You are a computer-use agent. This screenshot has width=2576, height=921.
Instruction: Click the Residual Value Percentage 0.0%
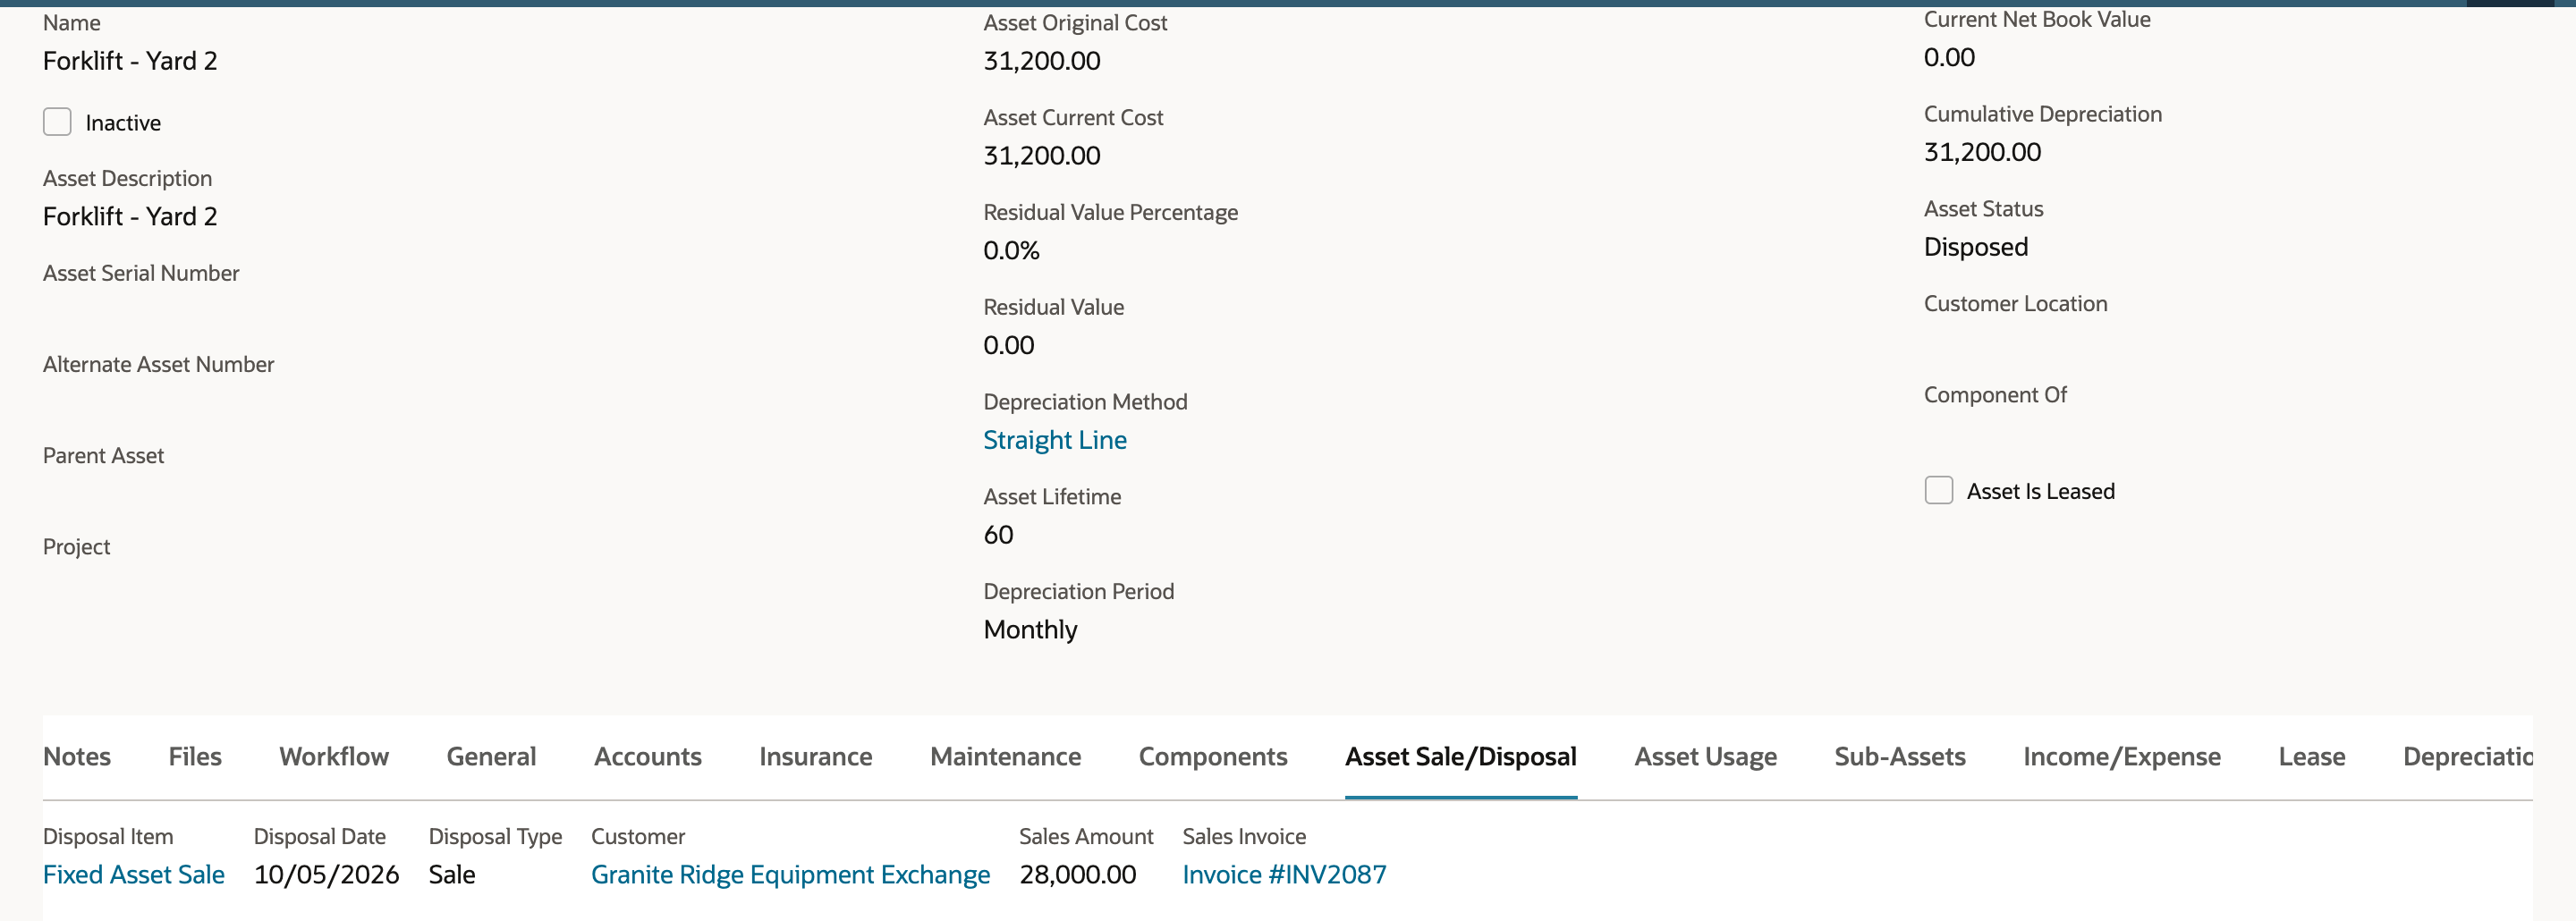coord(1011,250)
